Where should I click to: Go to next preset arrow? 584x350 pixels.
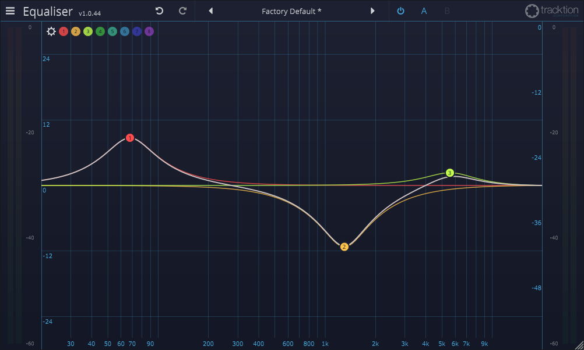pyautogui.click(x=372, y=11)
